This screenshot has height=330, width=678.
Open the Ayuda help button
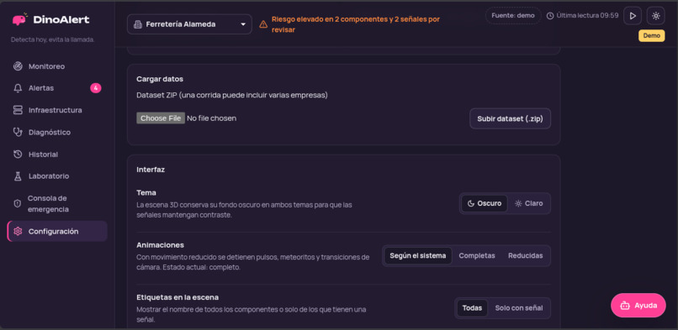coord(638,306)
